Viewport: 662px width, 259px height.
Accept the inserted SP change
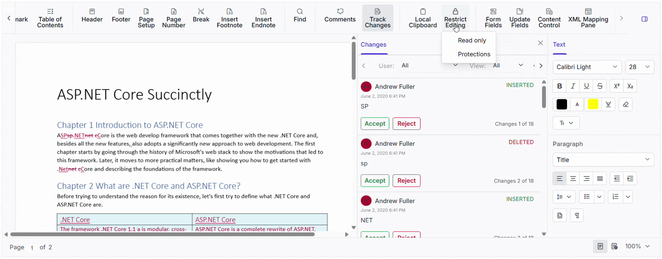375,123
